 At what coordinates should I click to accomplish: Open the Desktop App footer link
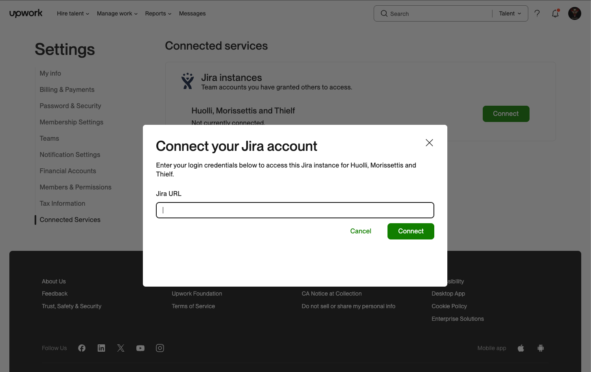448,294
